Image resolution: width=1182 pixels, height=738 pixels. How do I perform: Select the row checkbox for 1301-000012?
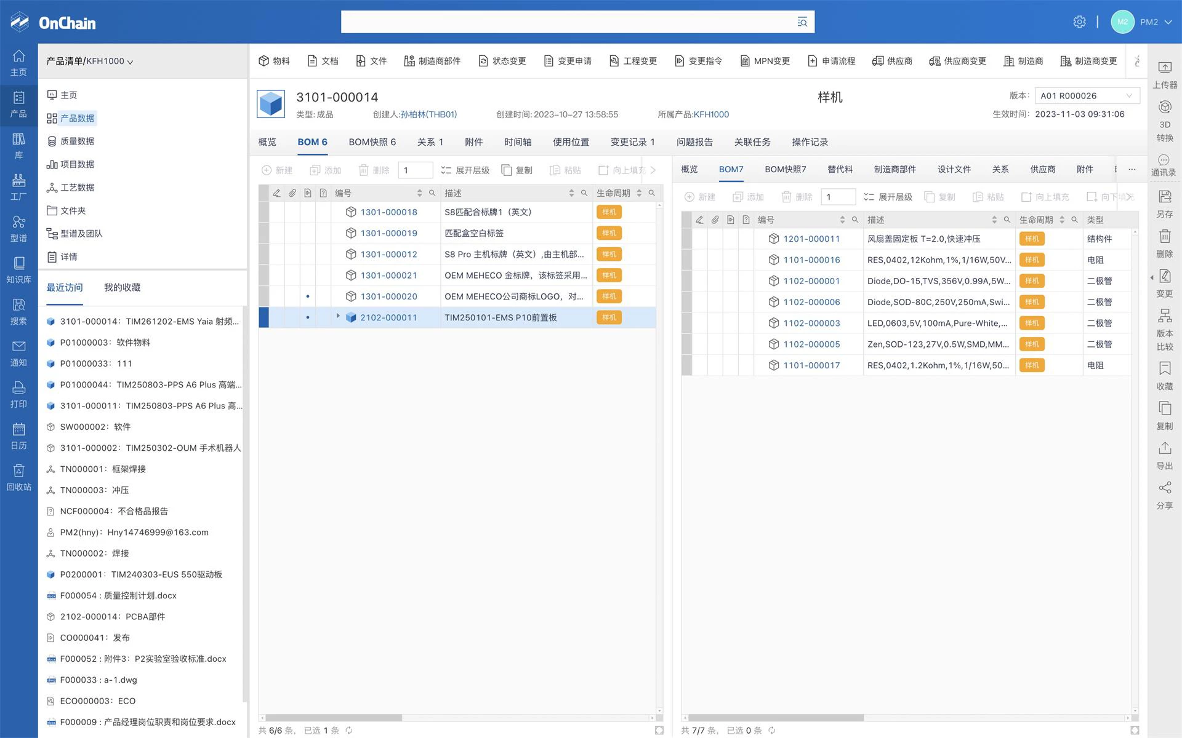tap(263, 254)
